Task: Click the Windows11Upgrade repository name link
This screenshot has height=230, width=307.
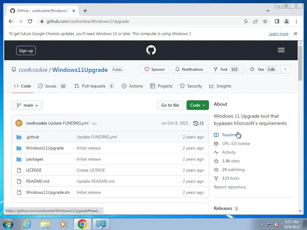Action: coord(80,70)
